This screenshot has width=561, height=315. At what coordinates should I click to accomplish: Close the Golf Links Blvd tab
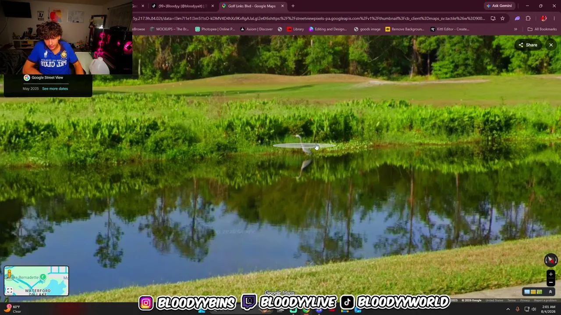(282, 6)
